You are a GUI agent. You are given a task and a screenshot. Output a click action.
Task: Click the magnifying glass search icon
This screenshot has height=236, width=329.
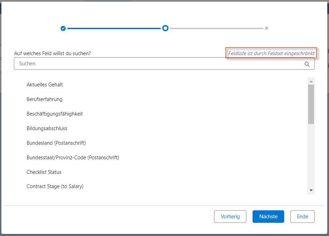pyautogui.click(x=307, y=64)
